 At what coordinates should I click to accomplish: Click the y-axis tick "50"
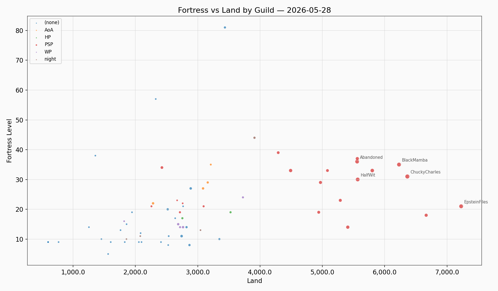coord(20,120)
